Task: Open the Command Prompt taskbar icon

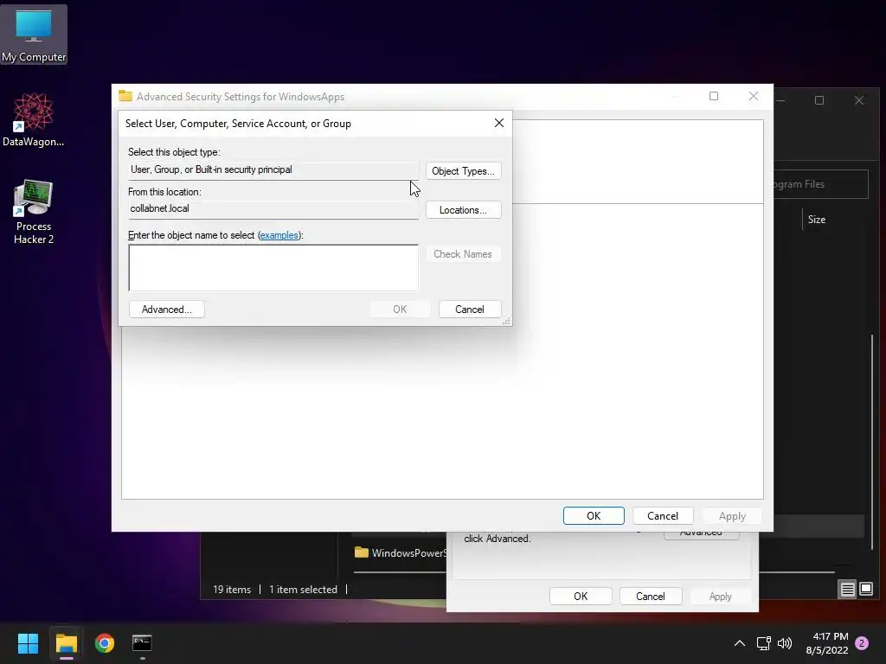Action: [142, 643]
